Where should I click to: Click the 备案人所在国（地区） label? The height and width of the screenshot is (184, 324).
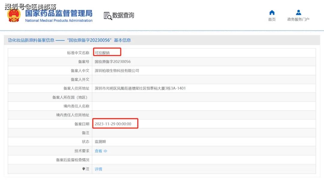(x=71, y=97)
